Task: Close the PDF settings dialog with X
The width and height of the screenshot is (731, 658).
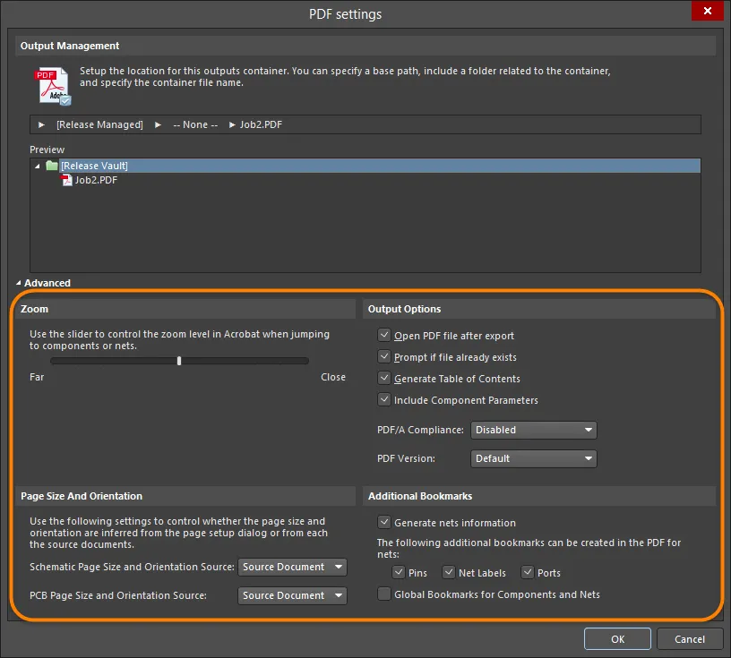Action: pyautogui.click(x=707, y=10)
